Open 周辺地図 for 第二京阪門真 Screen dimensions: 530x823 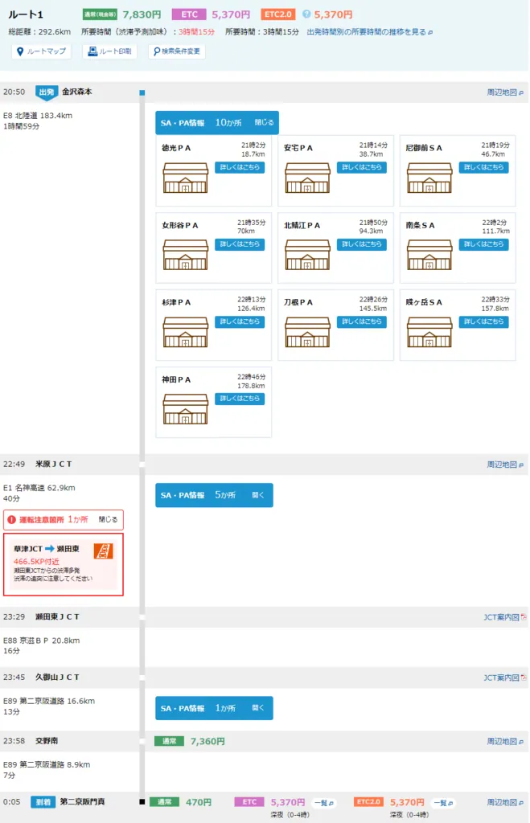[x=505, y=803]
